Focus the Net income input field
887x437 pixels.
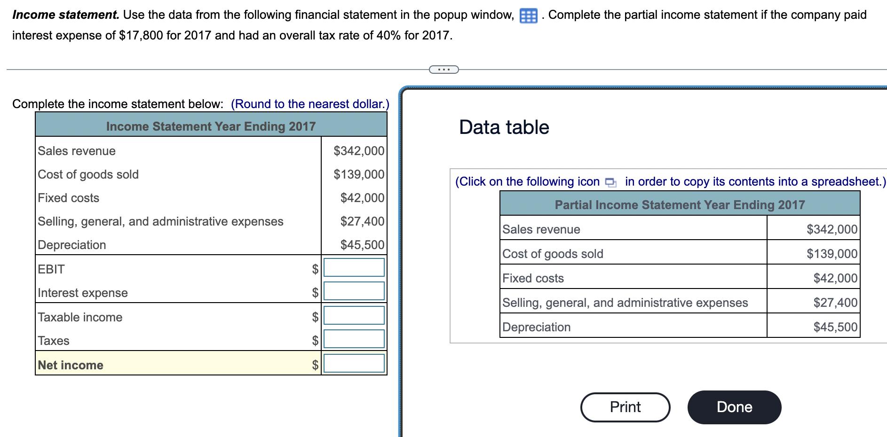tap(354, 363)
